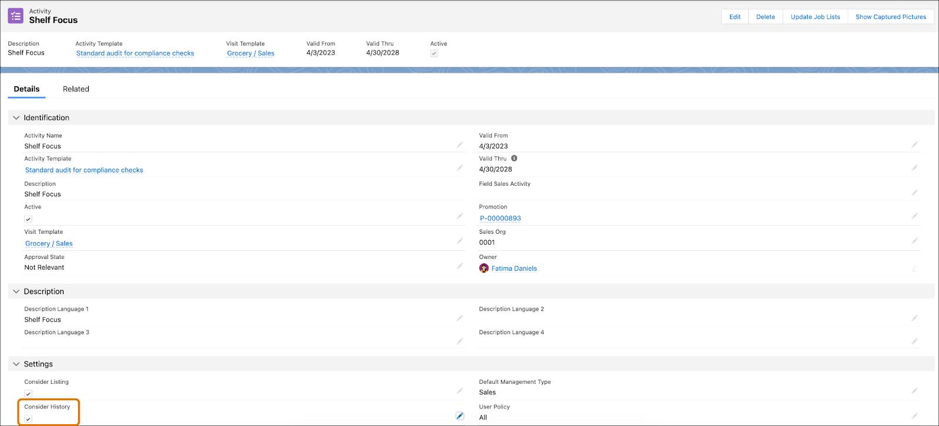Click the Delete button
Screen dimensions: 939x426
coord(765,17)
